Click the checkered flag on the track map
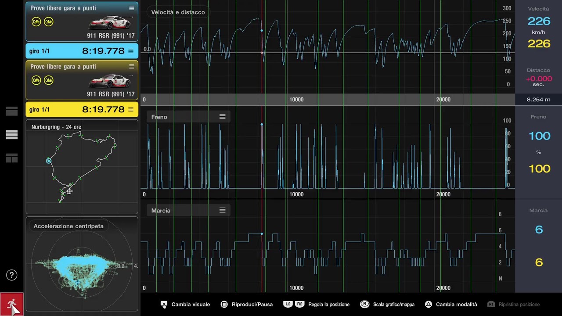The height and width of the screenshot is (316, 562). [x=69, y=191]
